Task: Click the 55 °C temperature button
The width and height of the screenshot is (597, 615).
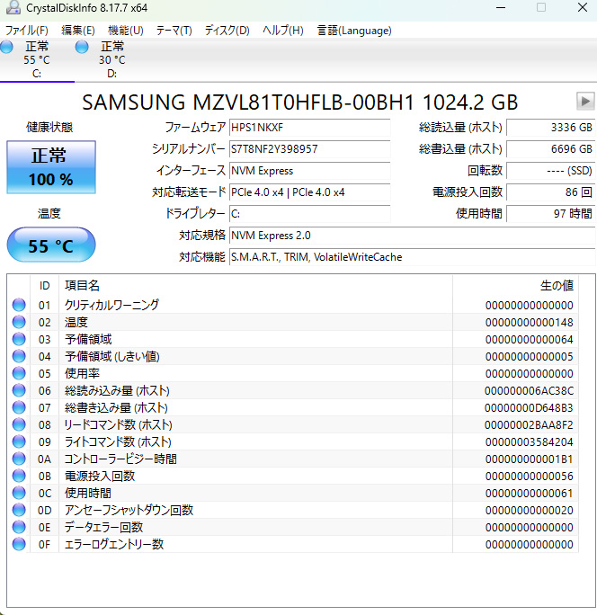Action: tap(51, 245)
